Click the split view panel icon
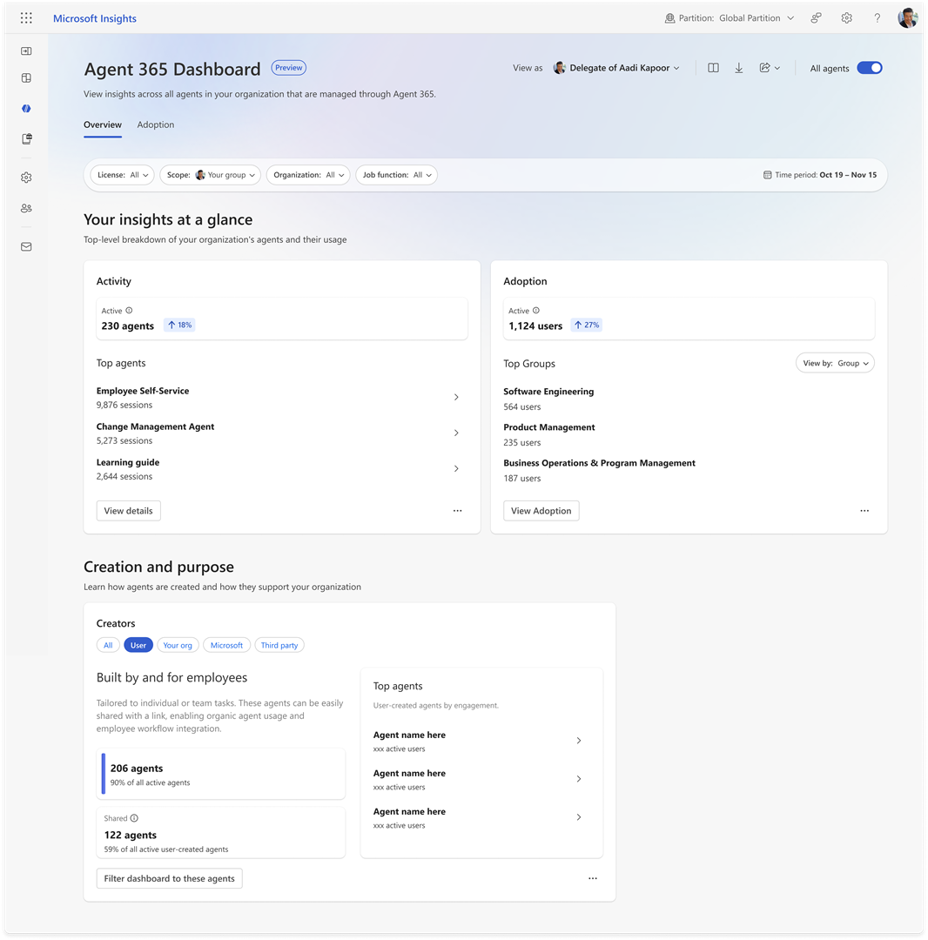This screenshot has width=928, height=940. click(x=713, y=68)
